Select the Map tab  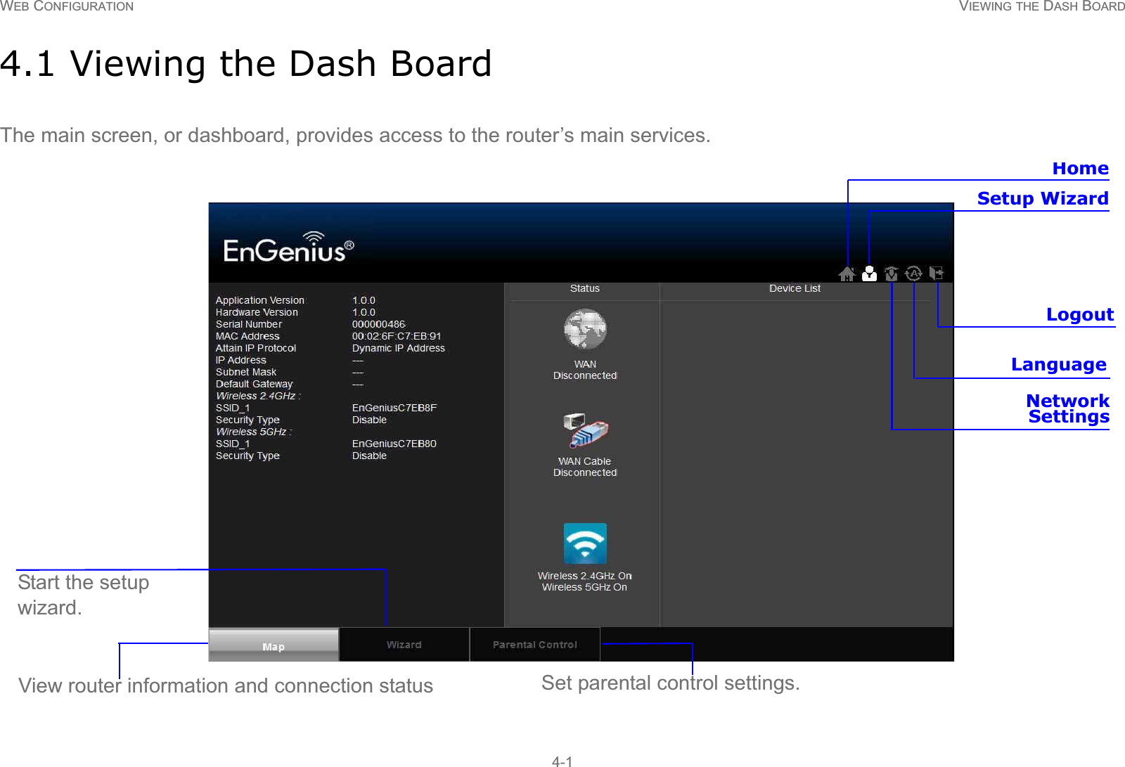[x=274, y=645]
